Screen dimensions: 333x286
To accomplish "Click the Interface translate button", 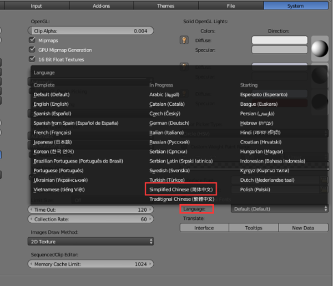I will [204, 228].
